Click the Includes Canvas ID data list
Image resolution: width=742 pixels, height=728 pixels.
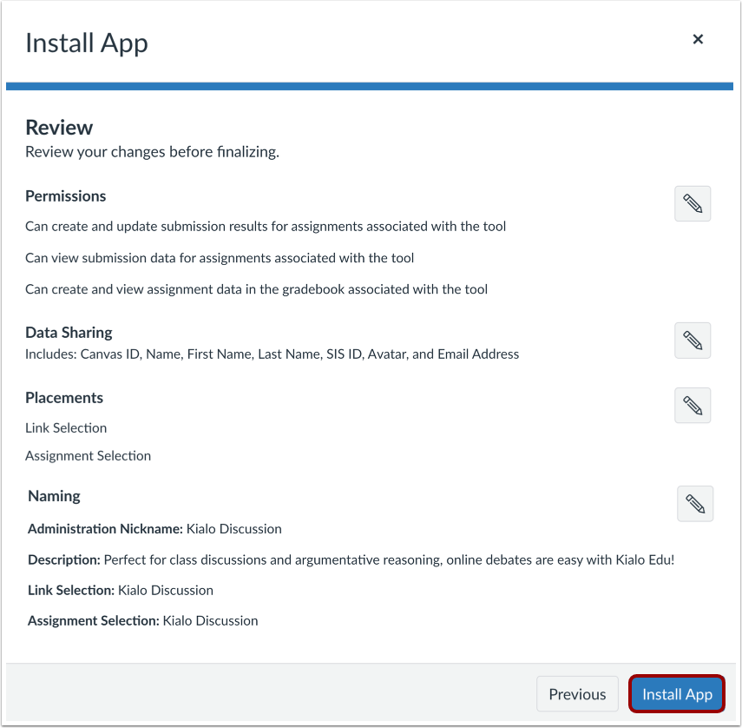tap(272, 354)
